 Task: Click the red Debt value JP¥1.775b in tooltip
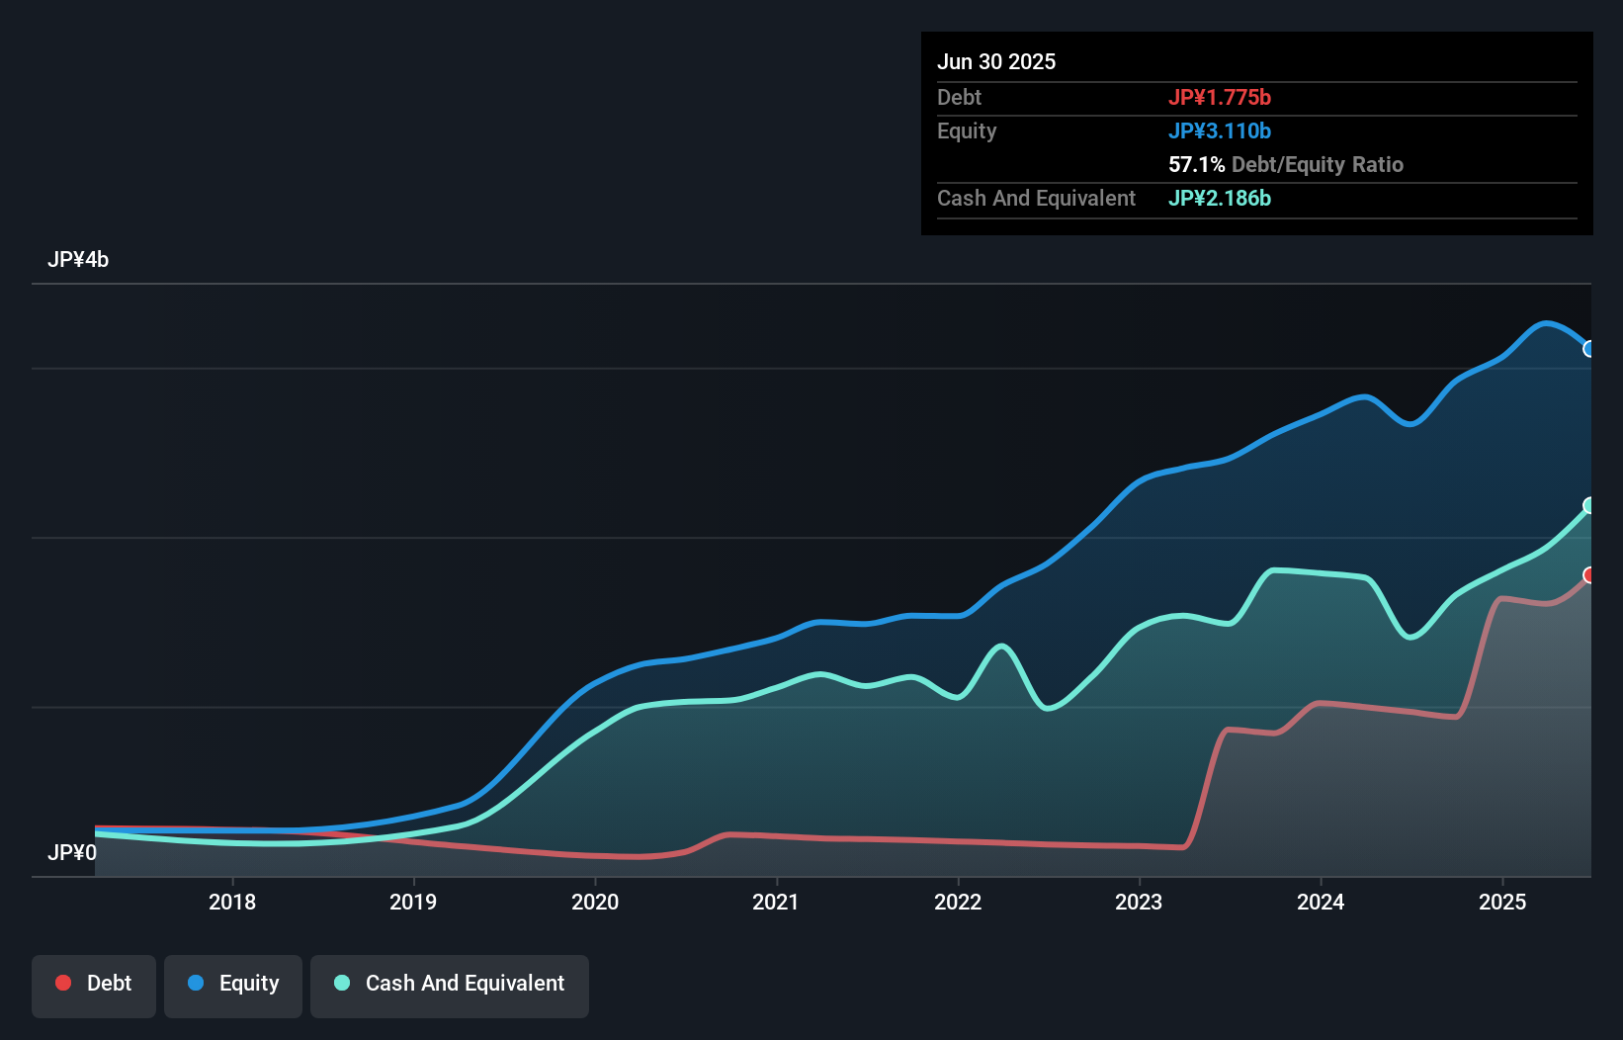point(1221,97)
